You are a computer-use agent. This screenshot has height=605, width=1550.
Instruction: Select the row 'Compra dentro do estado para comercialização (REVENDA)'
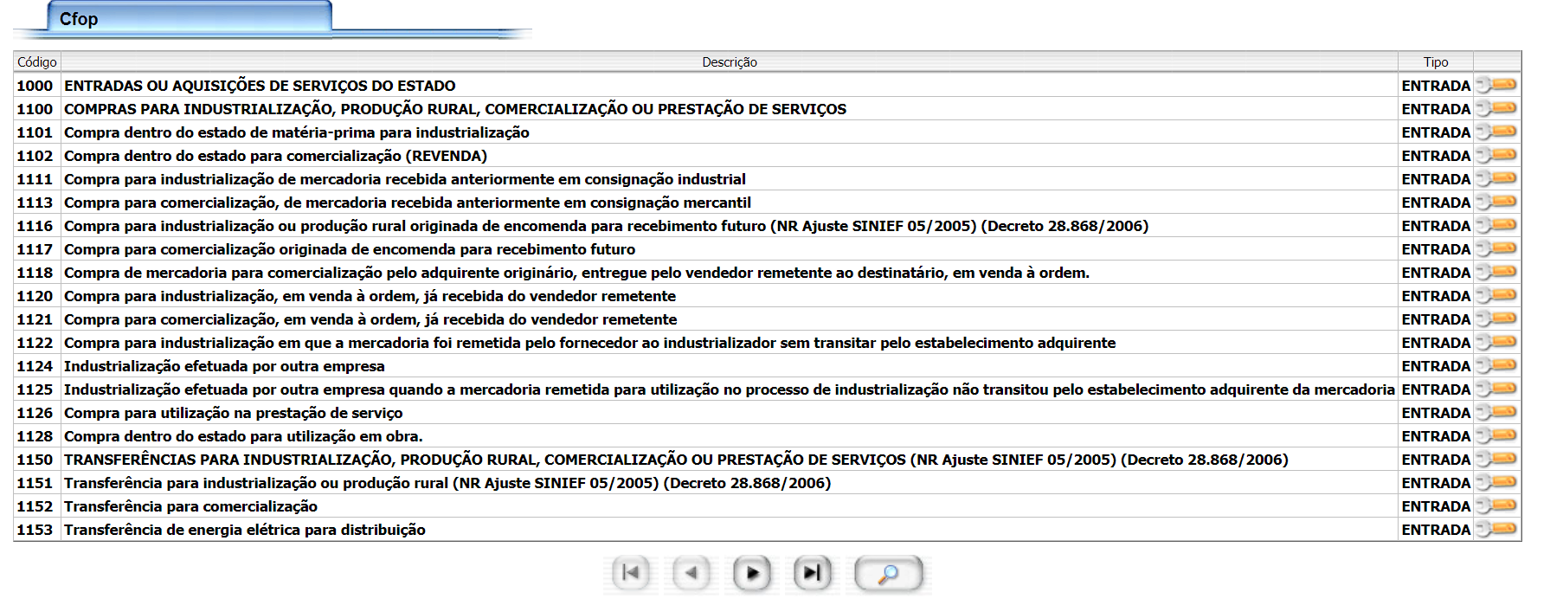point(275,156)
